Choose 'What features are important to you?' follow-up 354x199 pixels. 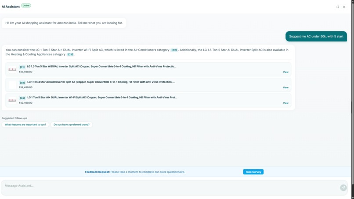point(25,125)
